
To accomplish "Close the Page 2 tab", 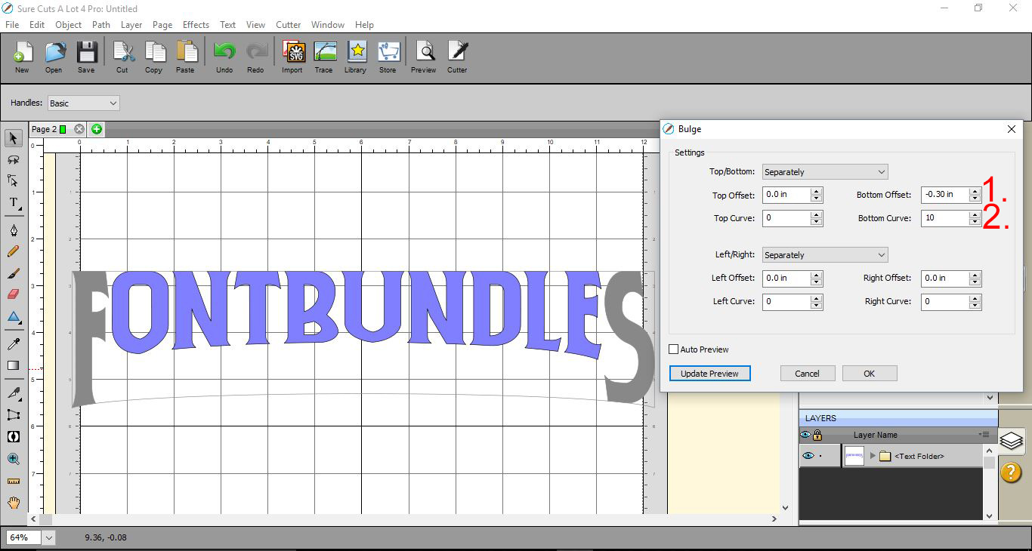I will pos(79,129).
